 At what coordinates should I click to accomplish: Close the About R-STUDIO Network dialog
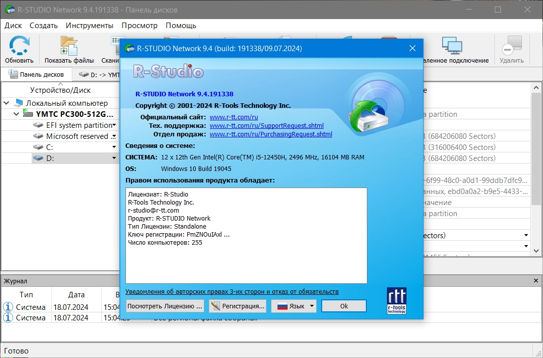(413, 49)
